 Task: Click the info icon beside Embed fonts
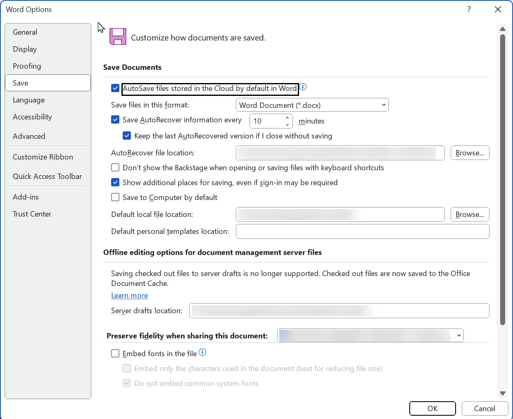tap(202, 352)
